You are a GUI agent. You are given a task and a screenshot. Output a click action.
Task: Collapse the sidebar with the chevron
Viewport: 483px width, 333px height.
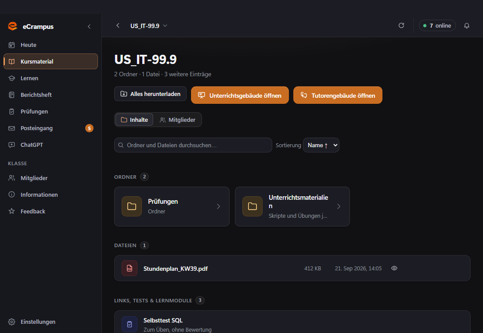[89, 26]
